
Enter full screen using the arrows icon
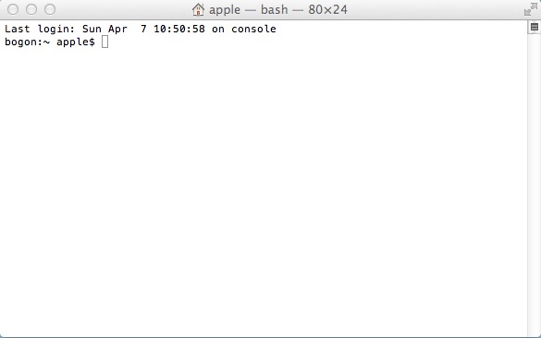[x=531, y=9]
